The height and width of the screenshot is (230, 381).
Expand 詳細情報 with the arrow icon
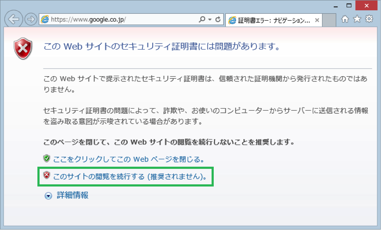click(48, 196)
